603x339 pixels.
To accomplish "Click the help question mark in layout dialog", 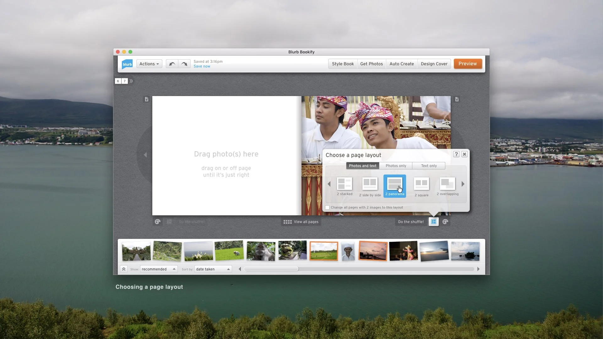I will (456, 154).
